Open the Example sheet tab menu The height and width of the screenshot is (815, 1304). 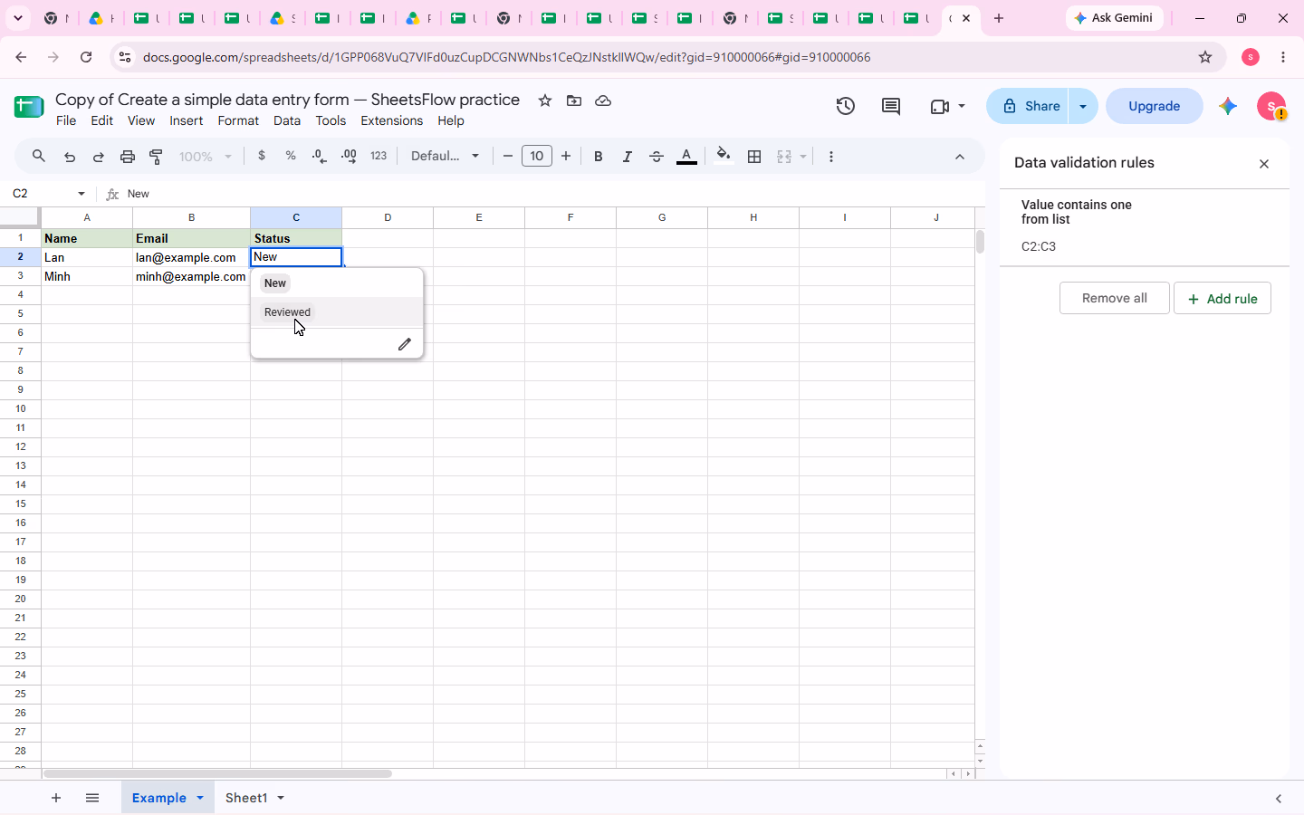coord(200,798)
